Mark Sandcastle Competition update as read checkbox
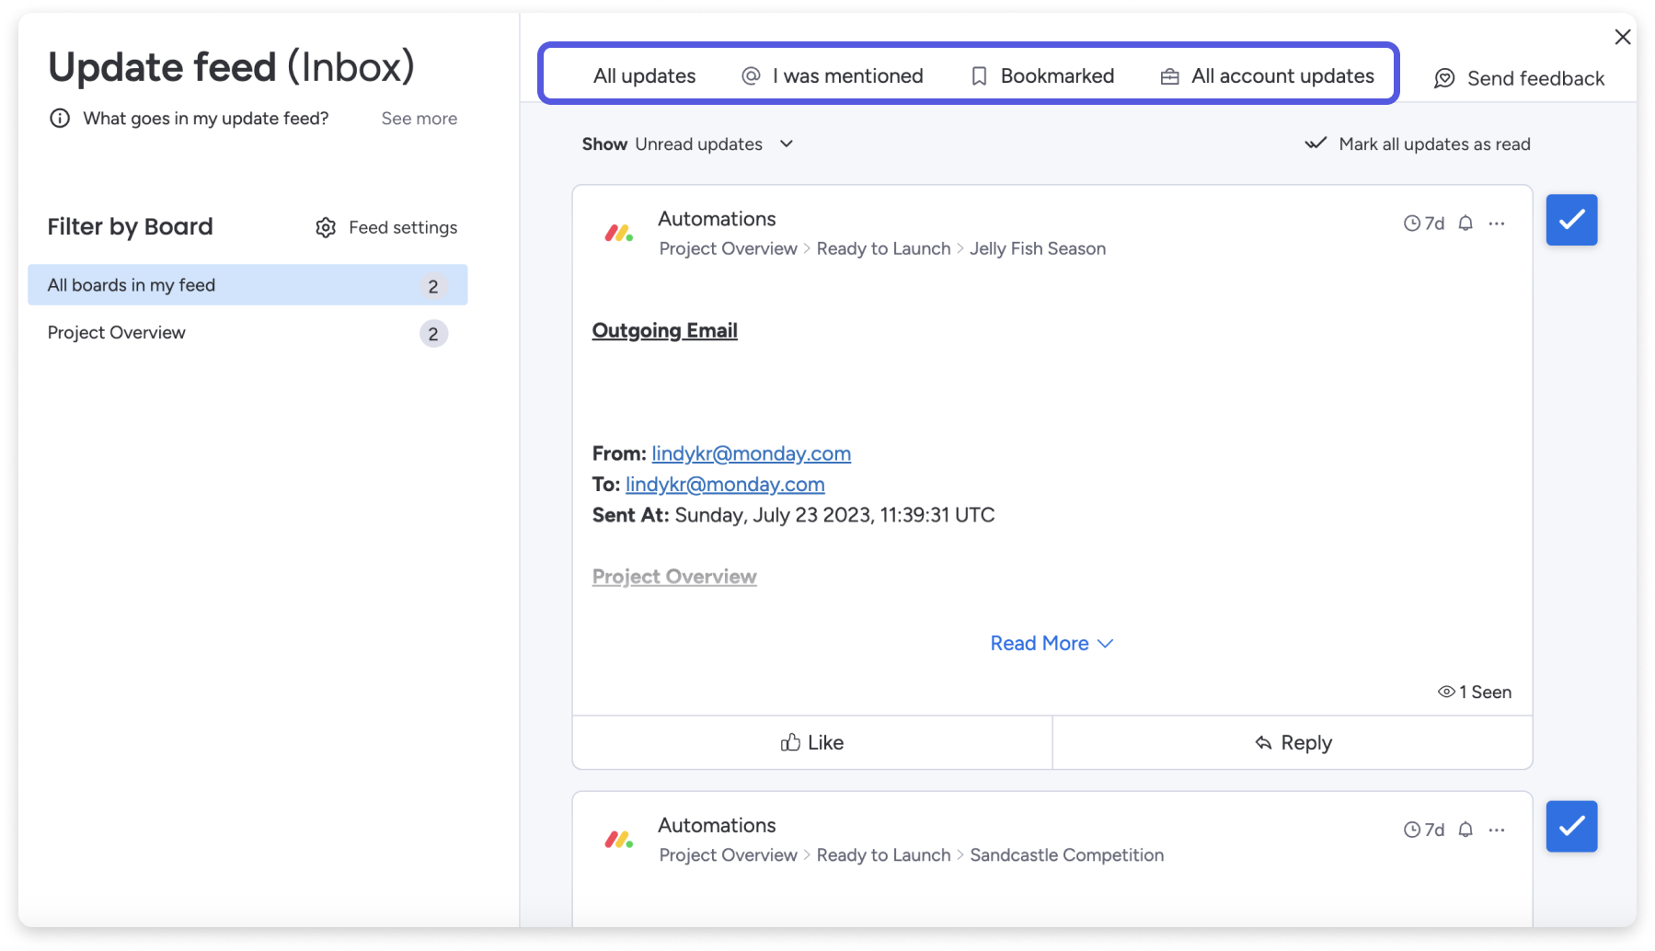Screen dimensions: 1655x951 pyautogui.click(x=1571, y=826)
